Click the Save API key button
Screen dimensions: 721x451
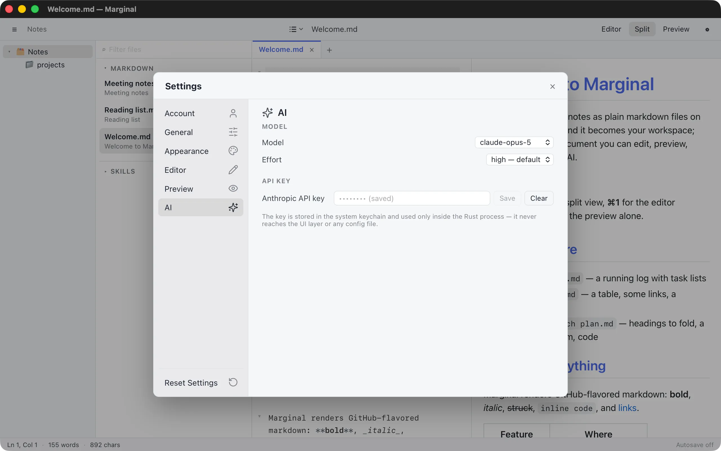(x=507, y=198)
